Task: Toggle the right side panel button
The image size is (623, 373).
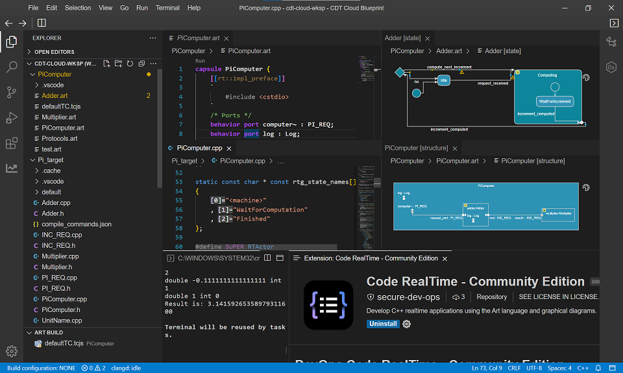Action: pos(613,23)
